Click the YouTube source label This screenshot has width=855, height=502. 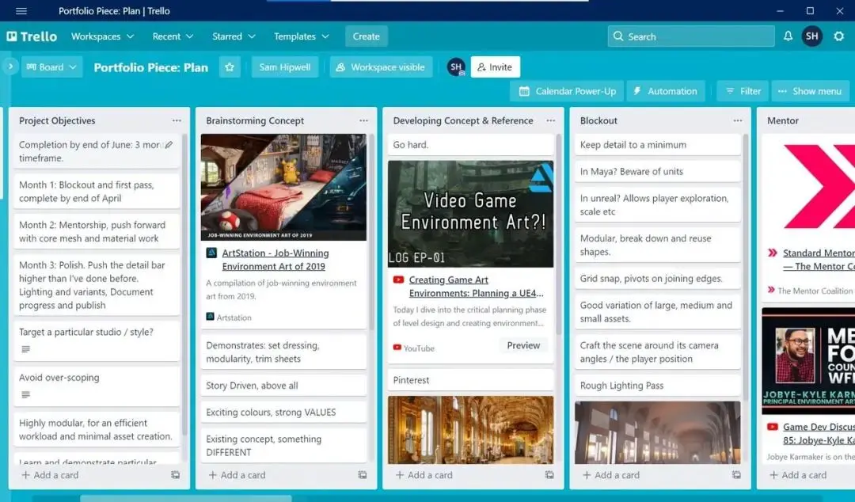[419, 348]
